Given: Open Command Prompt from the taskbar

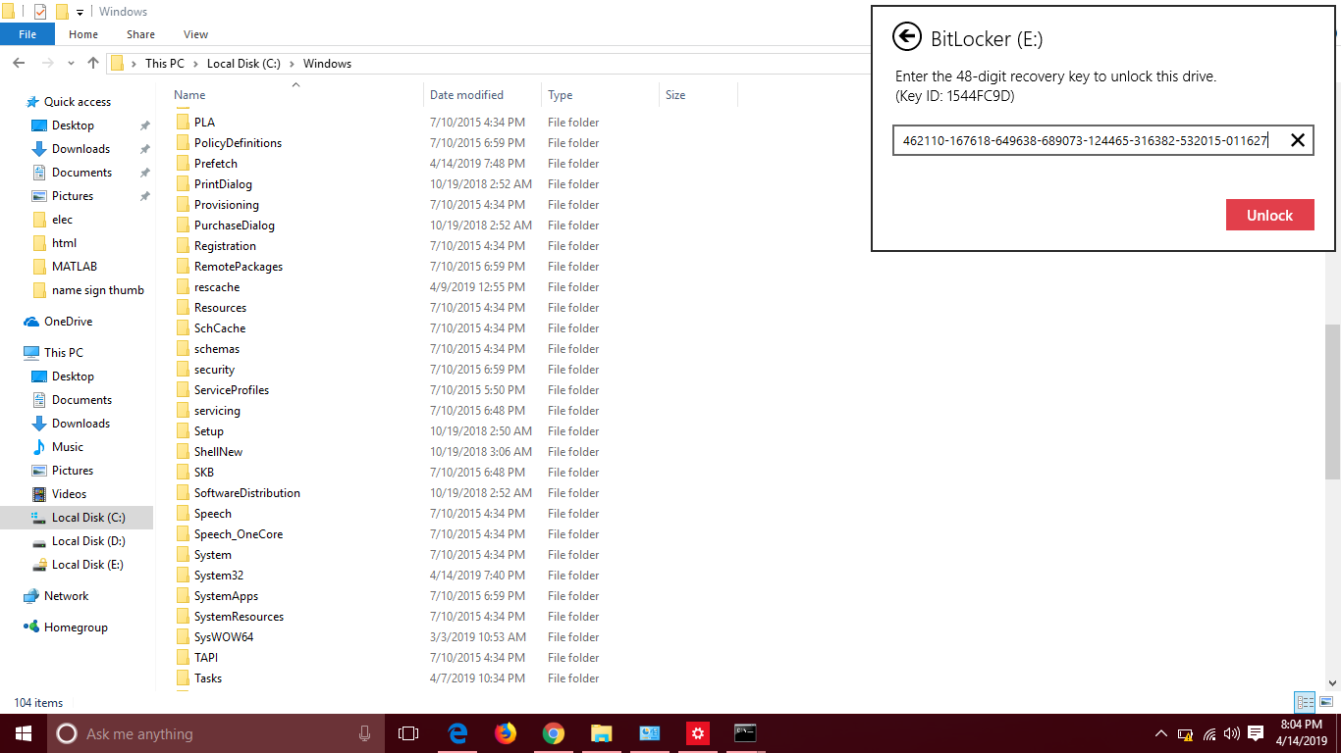Looking at the screenshot, I should coord(745,733).
